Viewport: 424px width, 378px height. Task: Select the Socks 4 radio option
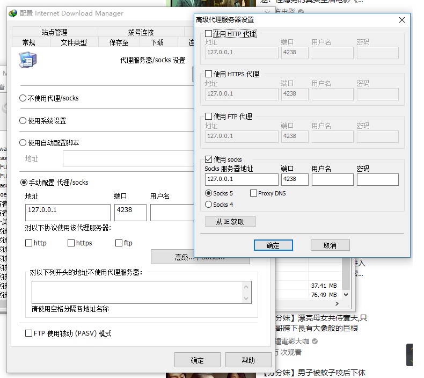tap(208, 204)
